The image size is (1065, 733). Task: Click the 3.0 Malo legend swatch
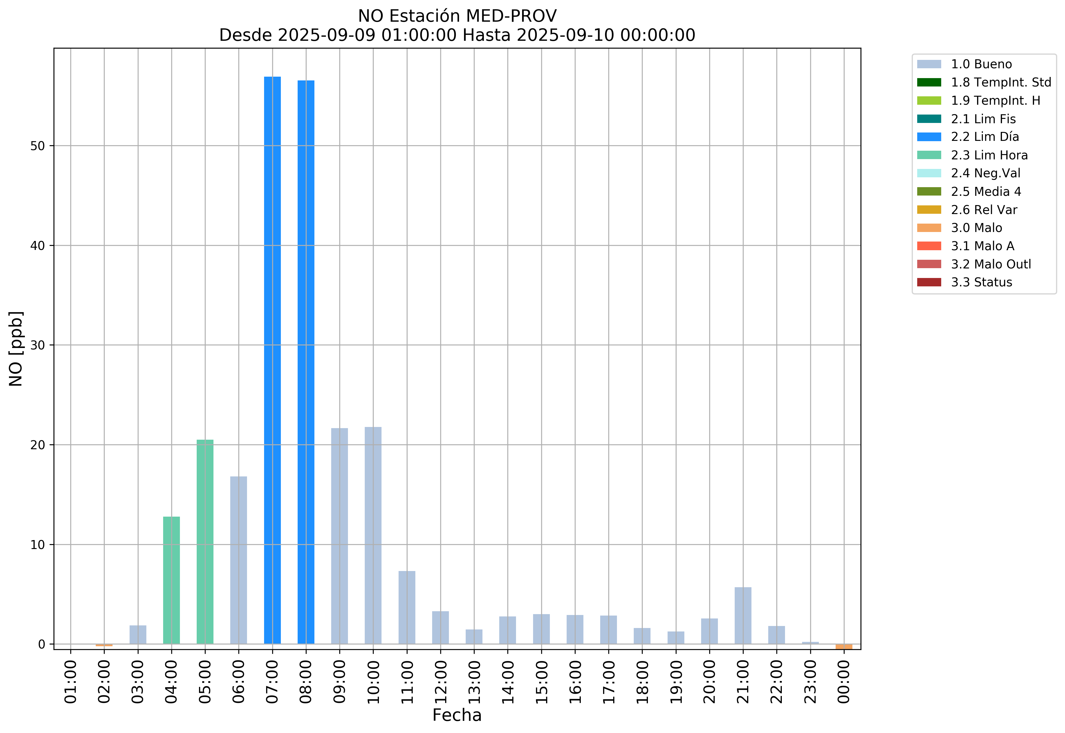[x=928, y=228]
